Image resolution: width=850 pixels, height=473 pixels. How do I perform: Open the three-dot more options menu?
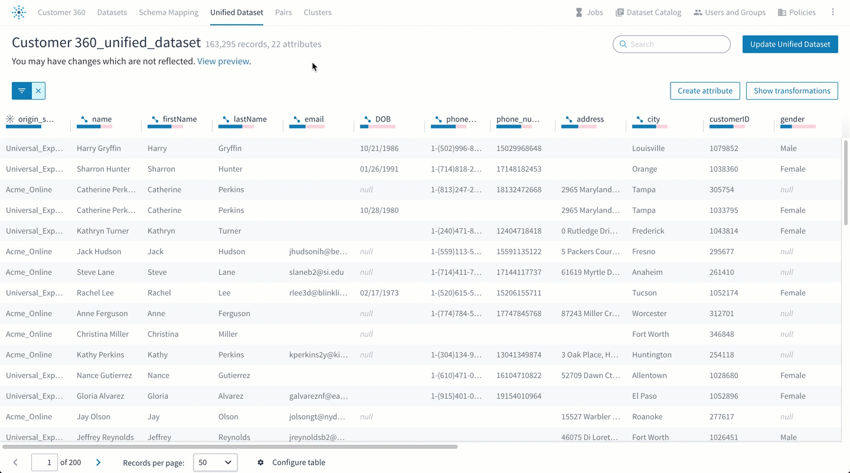(833, 12)
